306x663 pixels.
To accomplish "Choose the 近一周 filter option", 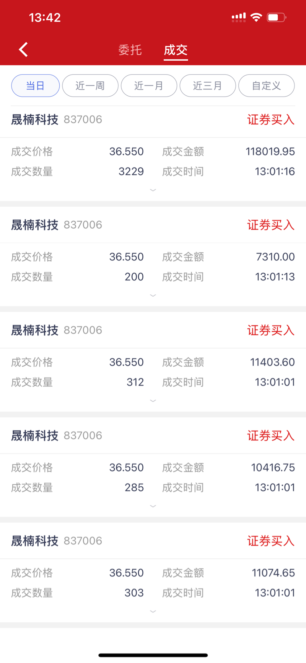I will click(90, 85).
